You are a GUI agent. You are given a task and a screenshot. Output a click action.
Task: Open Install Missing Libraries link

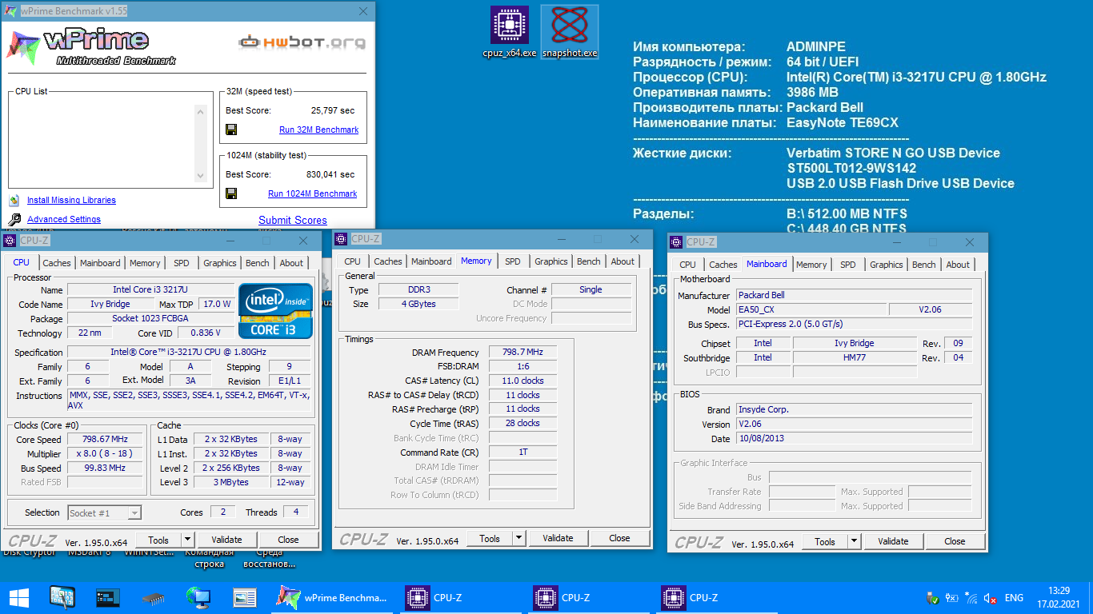(71, 201)
